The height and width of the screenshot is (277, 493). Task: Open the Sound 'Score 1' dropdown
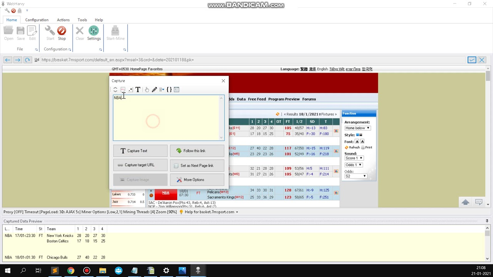coord(354,158)
